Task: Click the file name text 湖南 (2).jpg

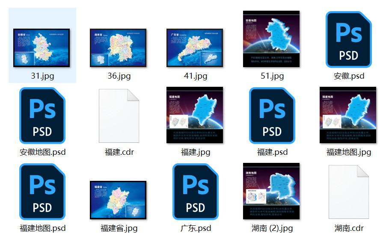Action: pyautogui.click(x=272, y=228)
